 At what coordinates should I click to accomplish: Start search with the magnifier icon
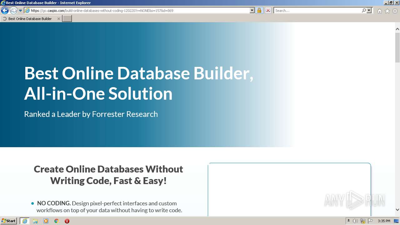coord(364,10)
